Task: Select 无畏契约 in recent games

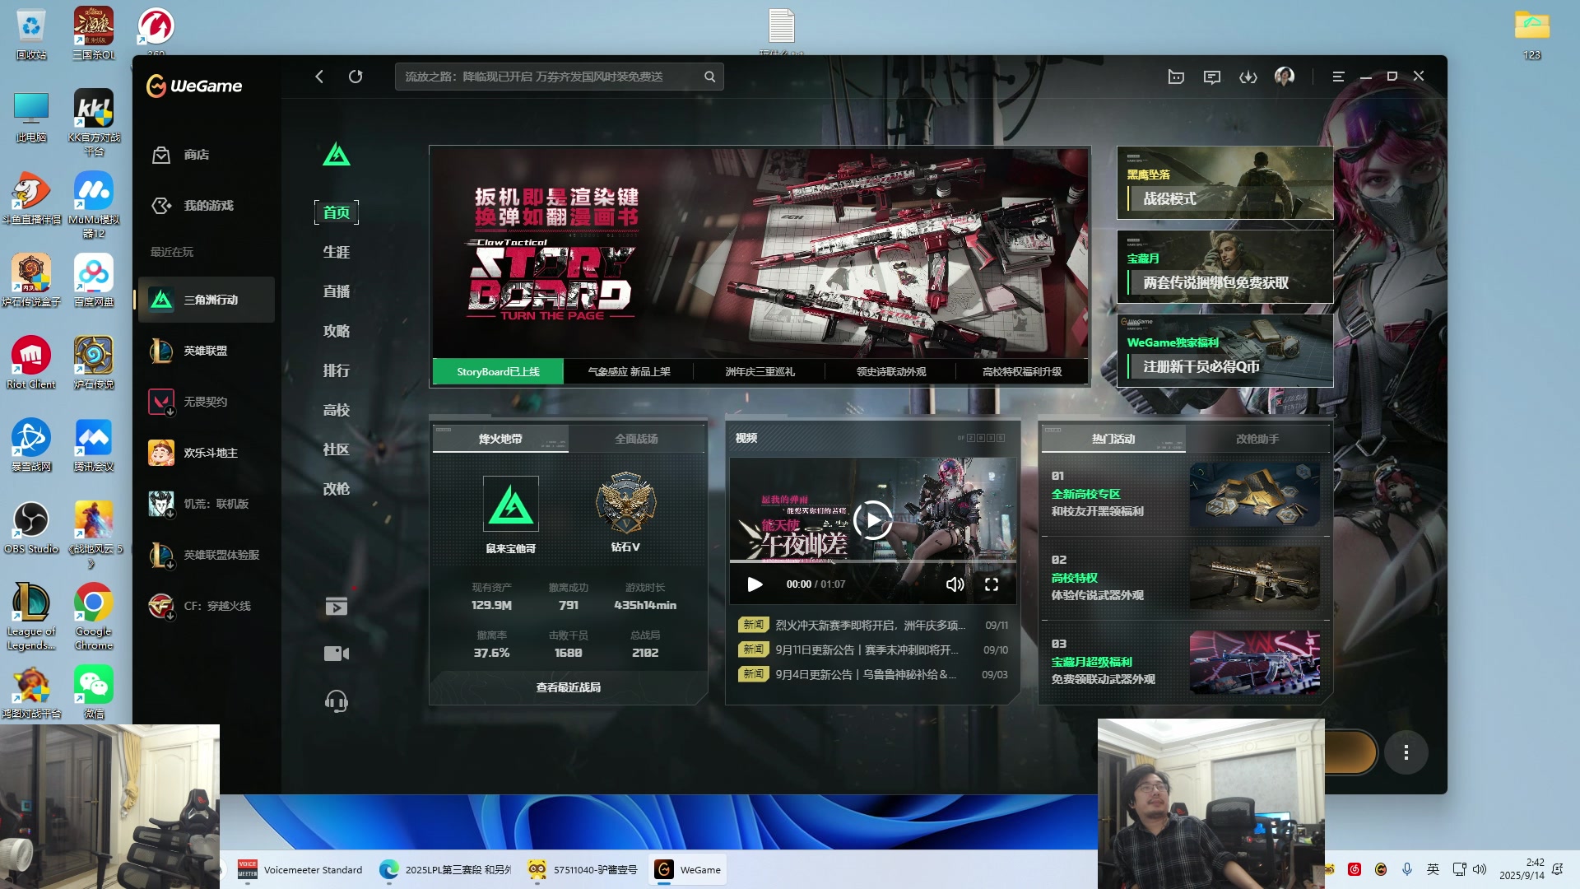Action: pyautogui.click(x=206, y=402)
